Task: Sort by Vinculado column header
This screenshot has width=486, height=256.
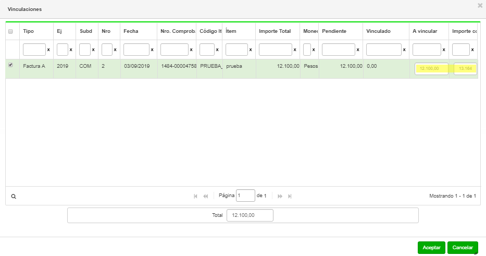Action: point(378,31)
